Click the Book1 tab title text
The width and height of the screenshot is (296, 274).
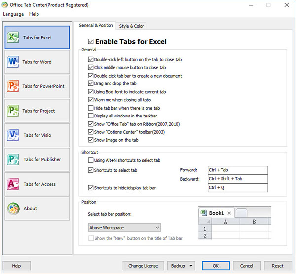217,213
